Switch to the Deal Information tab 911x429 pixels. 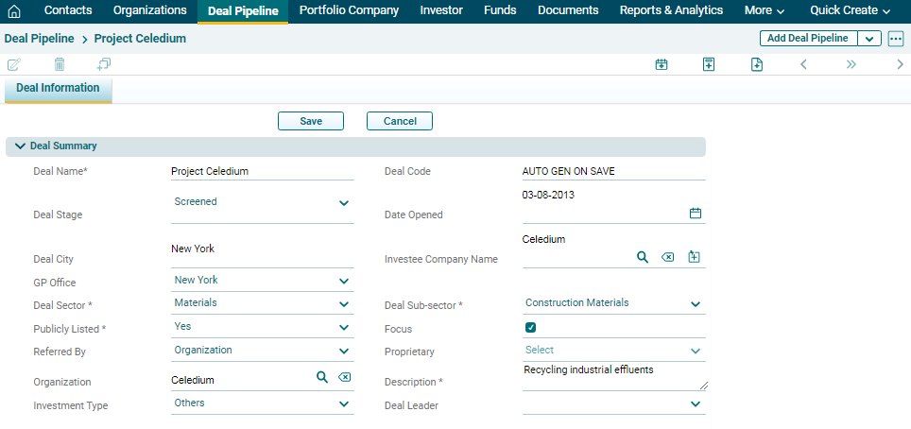point(58,88)
